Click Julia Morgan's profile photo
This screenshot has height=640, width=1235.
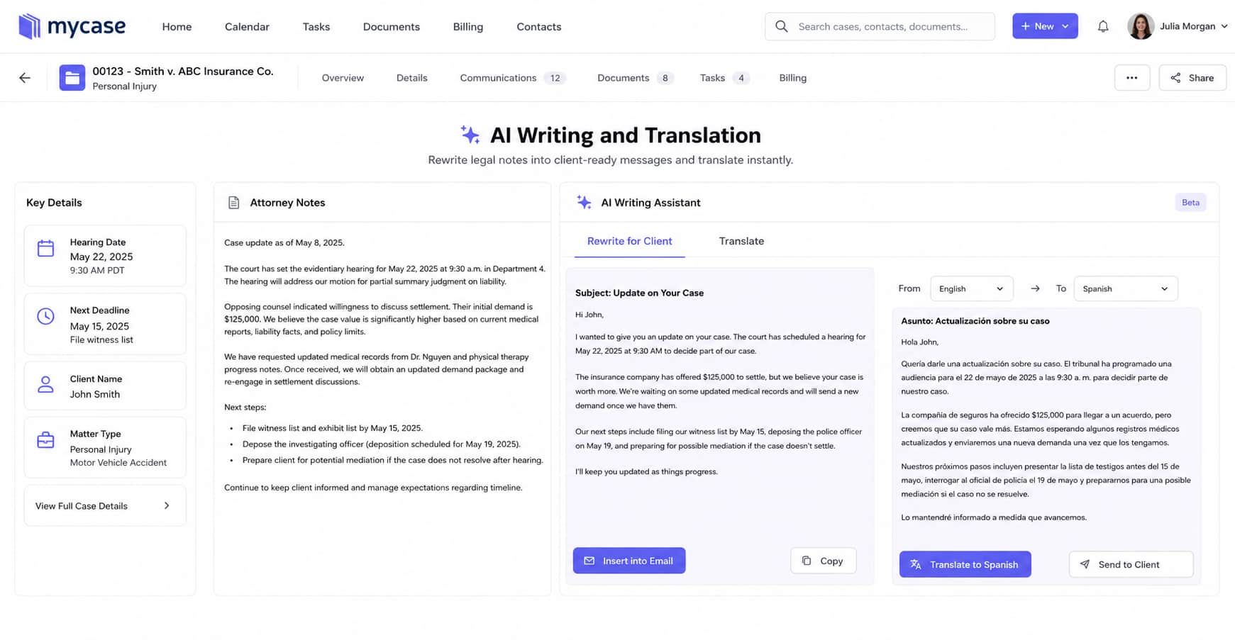[1140, 26]
